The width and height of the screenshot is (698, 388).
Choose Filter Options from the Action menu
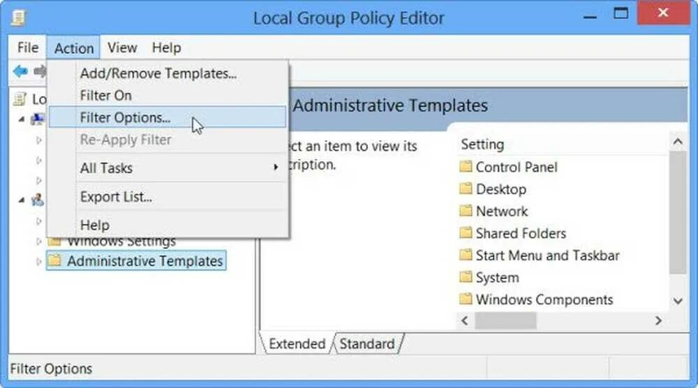pos(125,117)
